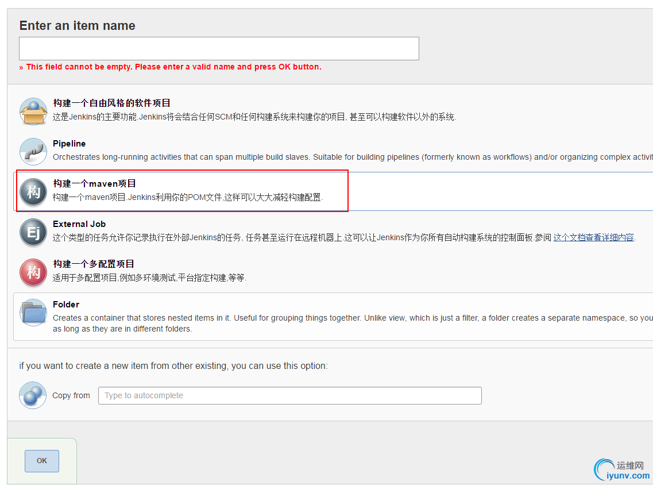Viewport: 653px width, 485px height.
Task: Choose the maven project round icon
Action: [x=33, y=192]
